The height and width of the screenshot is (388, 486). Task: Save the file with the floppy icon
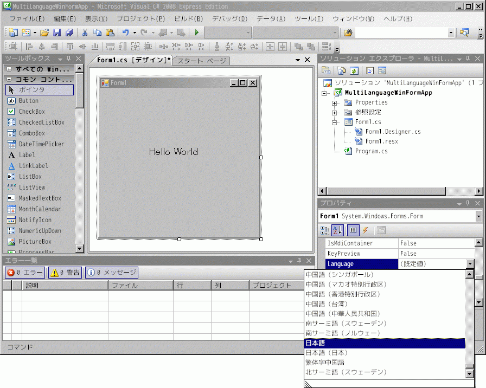57,33
